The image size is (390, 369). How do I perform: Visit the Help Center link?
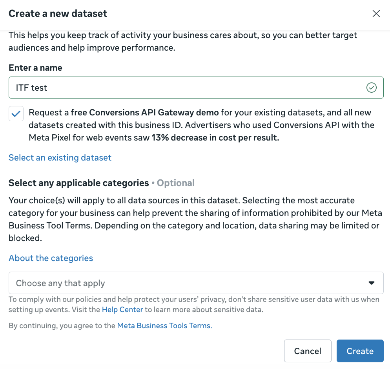pos(122,309)
